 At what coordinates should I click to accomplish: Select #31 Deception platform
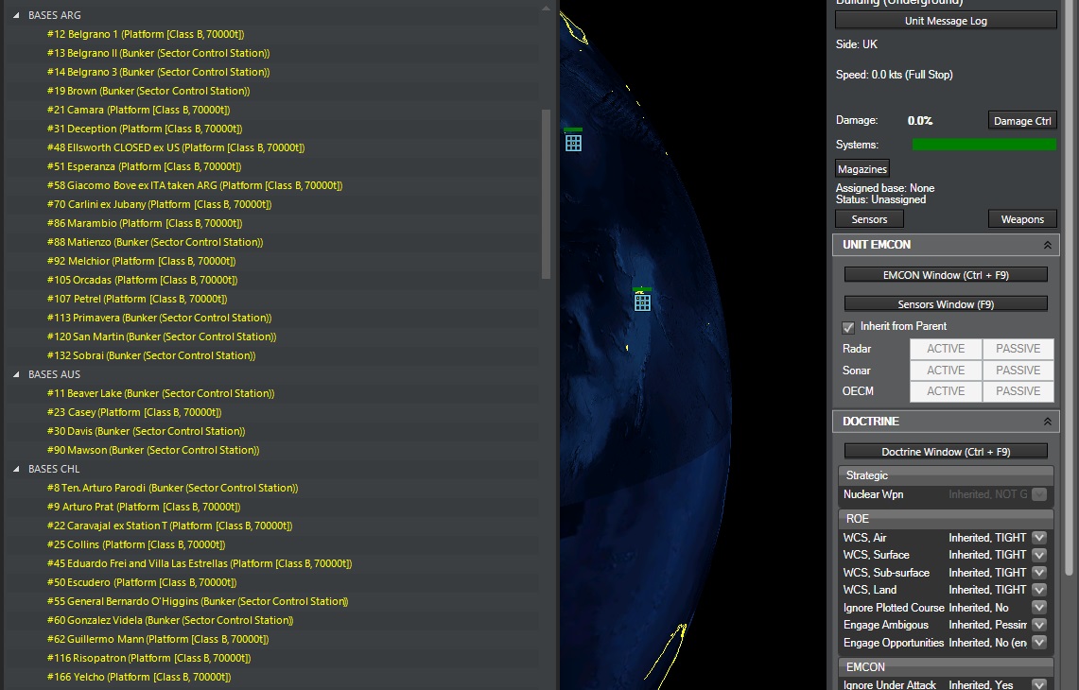pos(145,129)
